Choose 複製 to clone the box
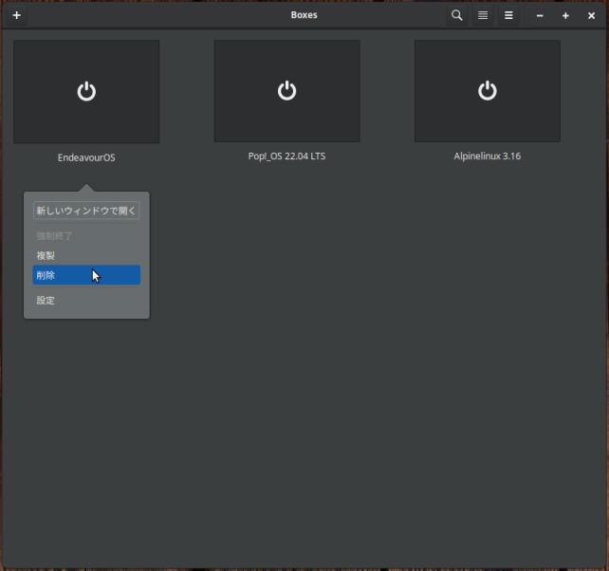Viewport: 609px width, 571px height. click(x=86, y=255)
